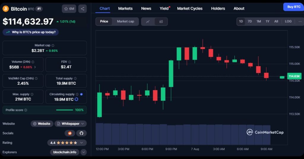This screenshot has height=159, width=304.
Task: Switch to candlestick chart icon
Action: [161, 21]
